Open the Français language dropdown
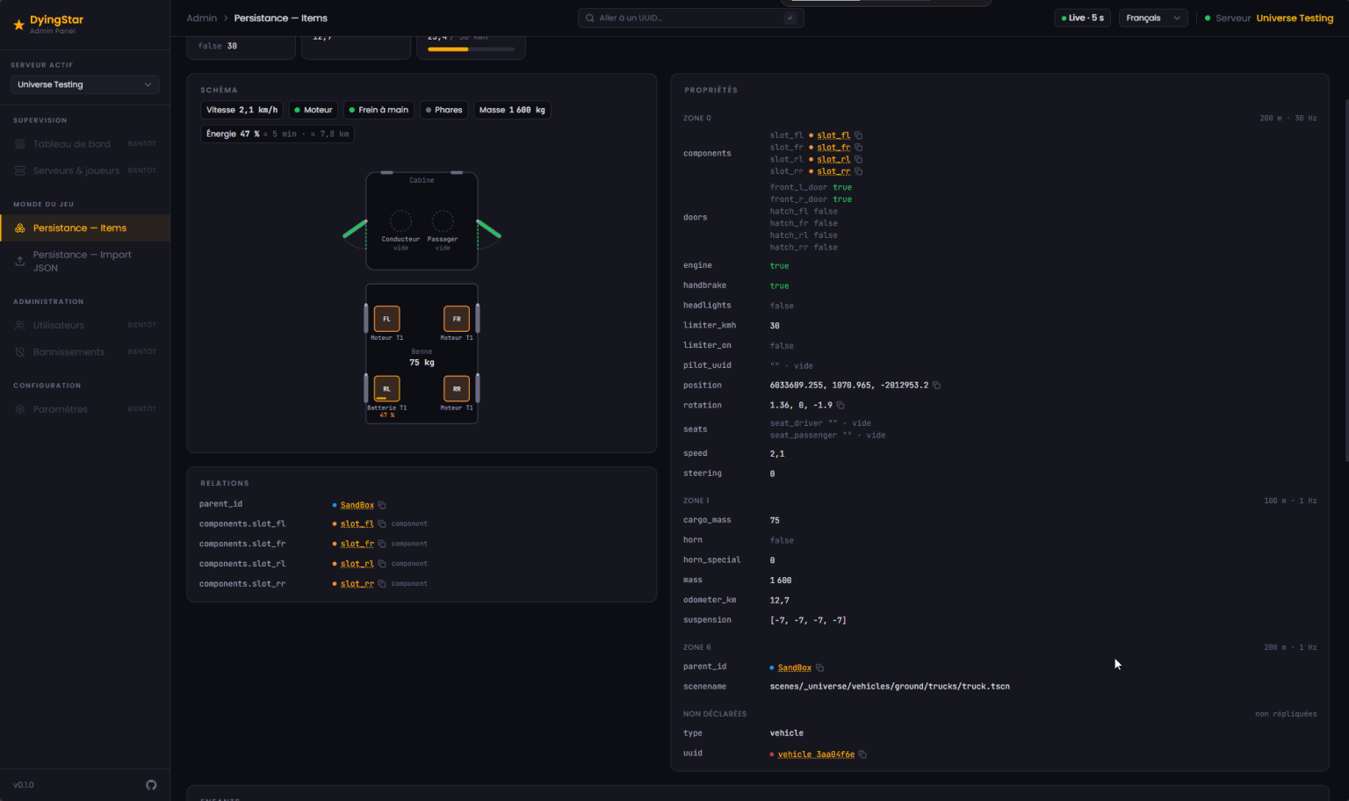The width and height of the screenshot is (1349, 801). 1153,18
